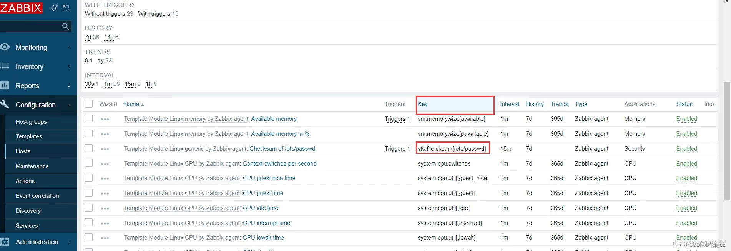Open Triggers link for Checksum of /etc/passwd
Viewport: 731px width, 251px height.
coord(395,149)
